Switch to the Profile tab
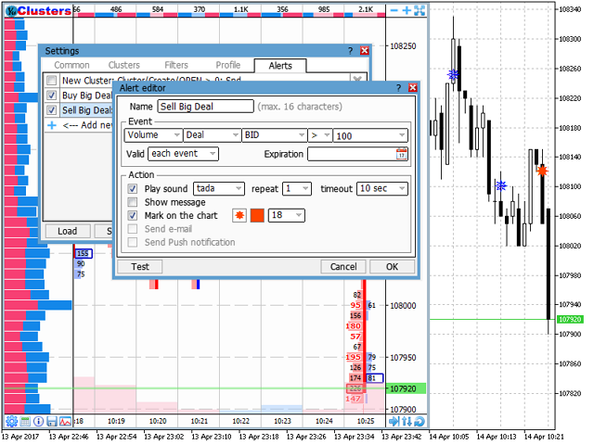 pyautogui.click(x=228, y=65)
